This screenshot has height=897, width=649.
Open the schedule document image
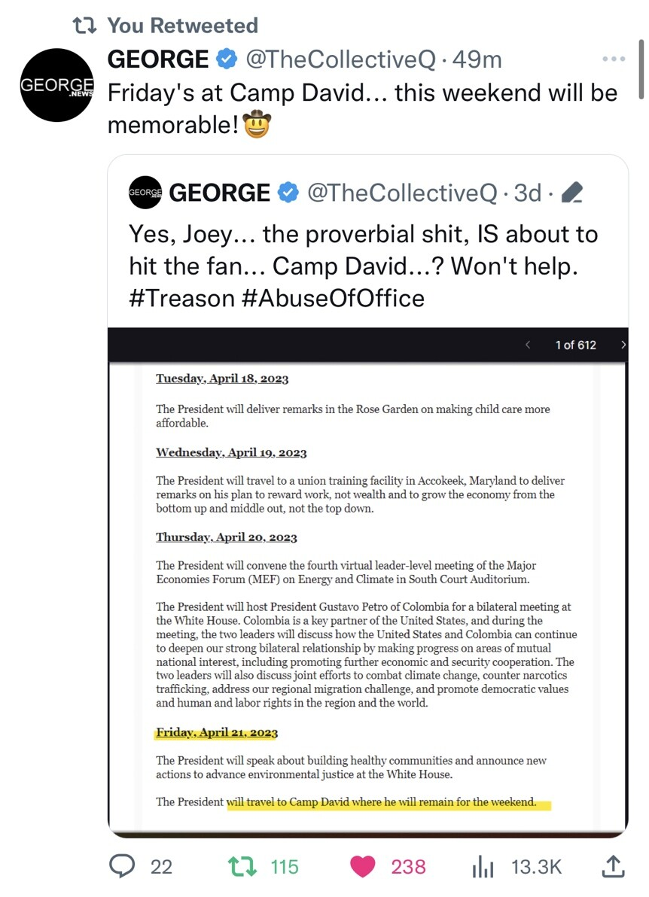[x=368, y=597]
